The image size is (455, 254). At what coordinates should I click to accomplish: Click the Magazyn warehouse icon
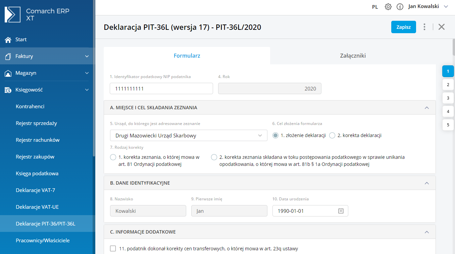pyautogui.click(x=8, y=73)
